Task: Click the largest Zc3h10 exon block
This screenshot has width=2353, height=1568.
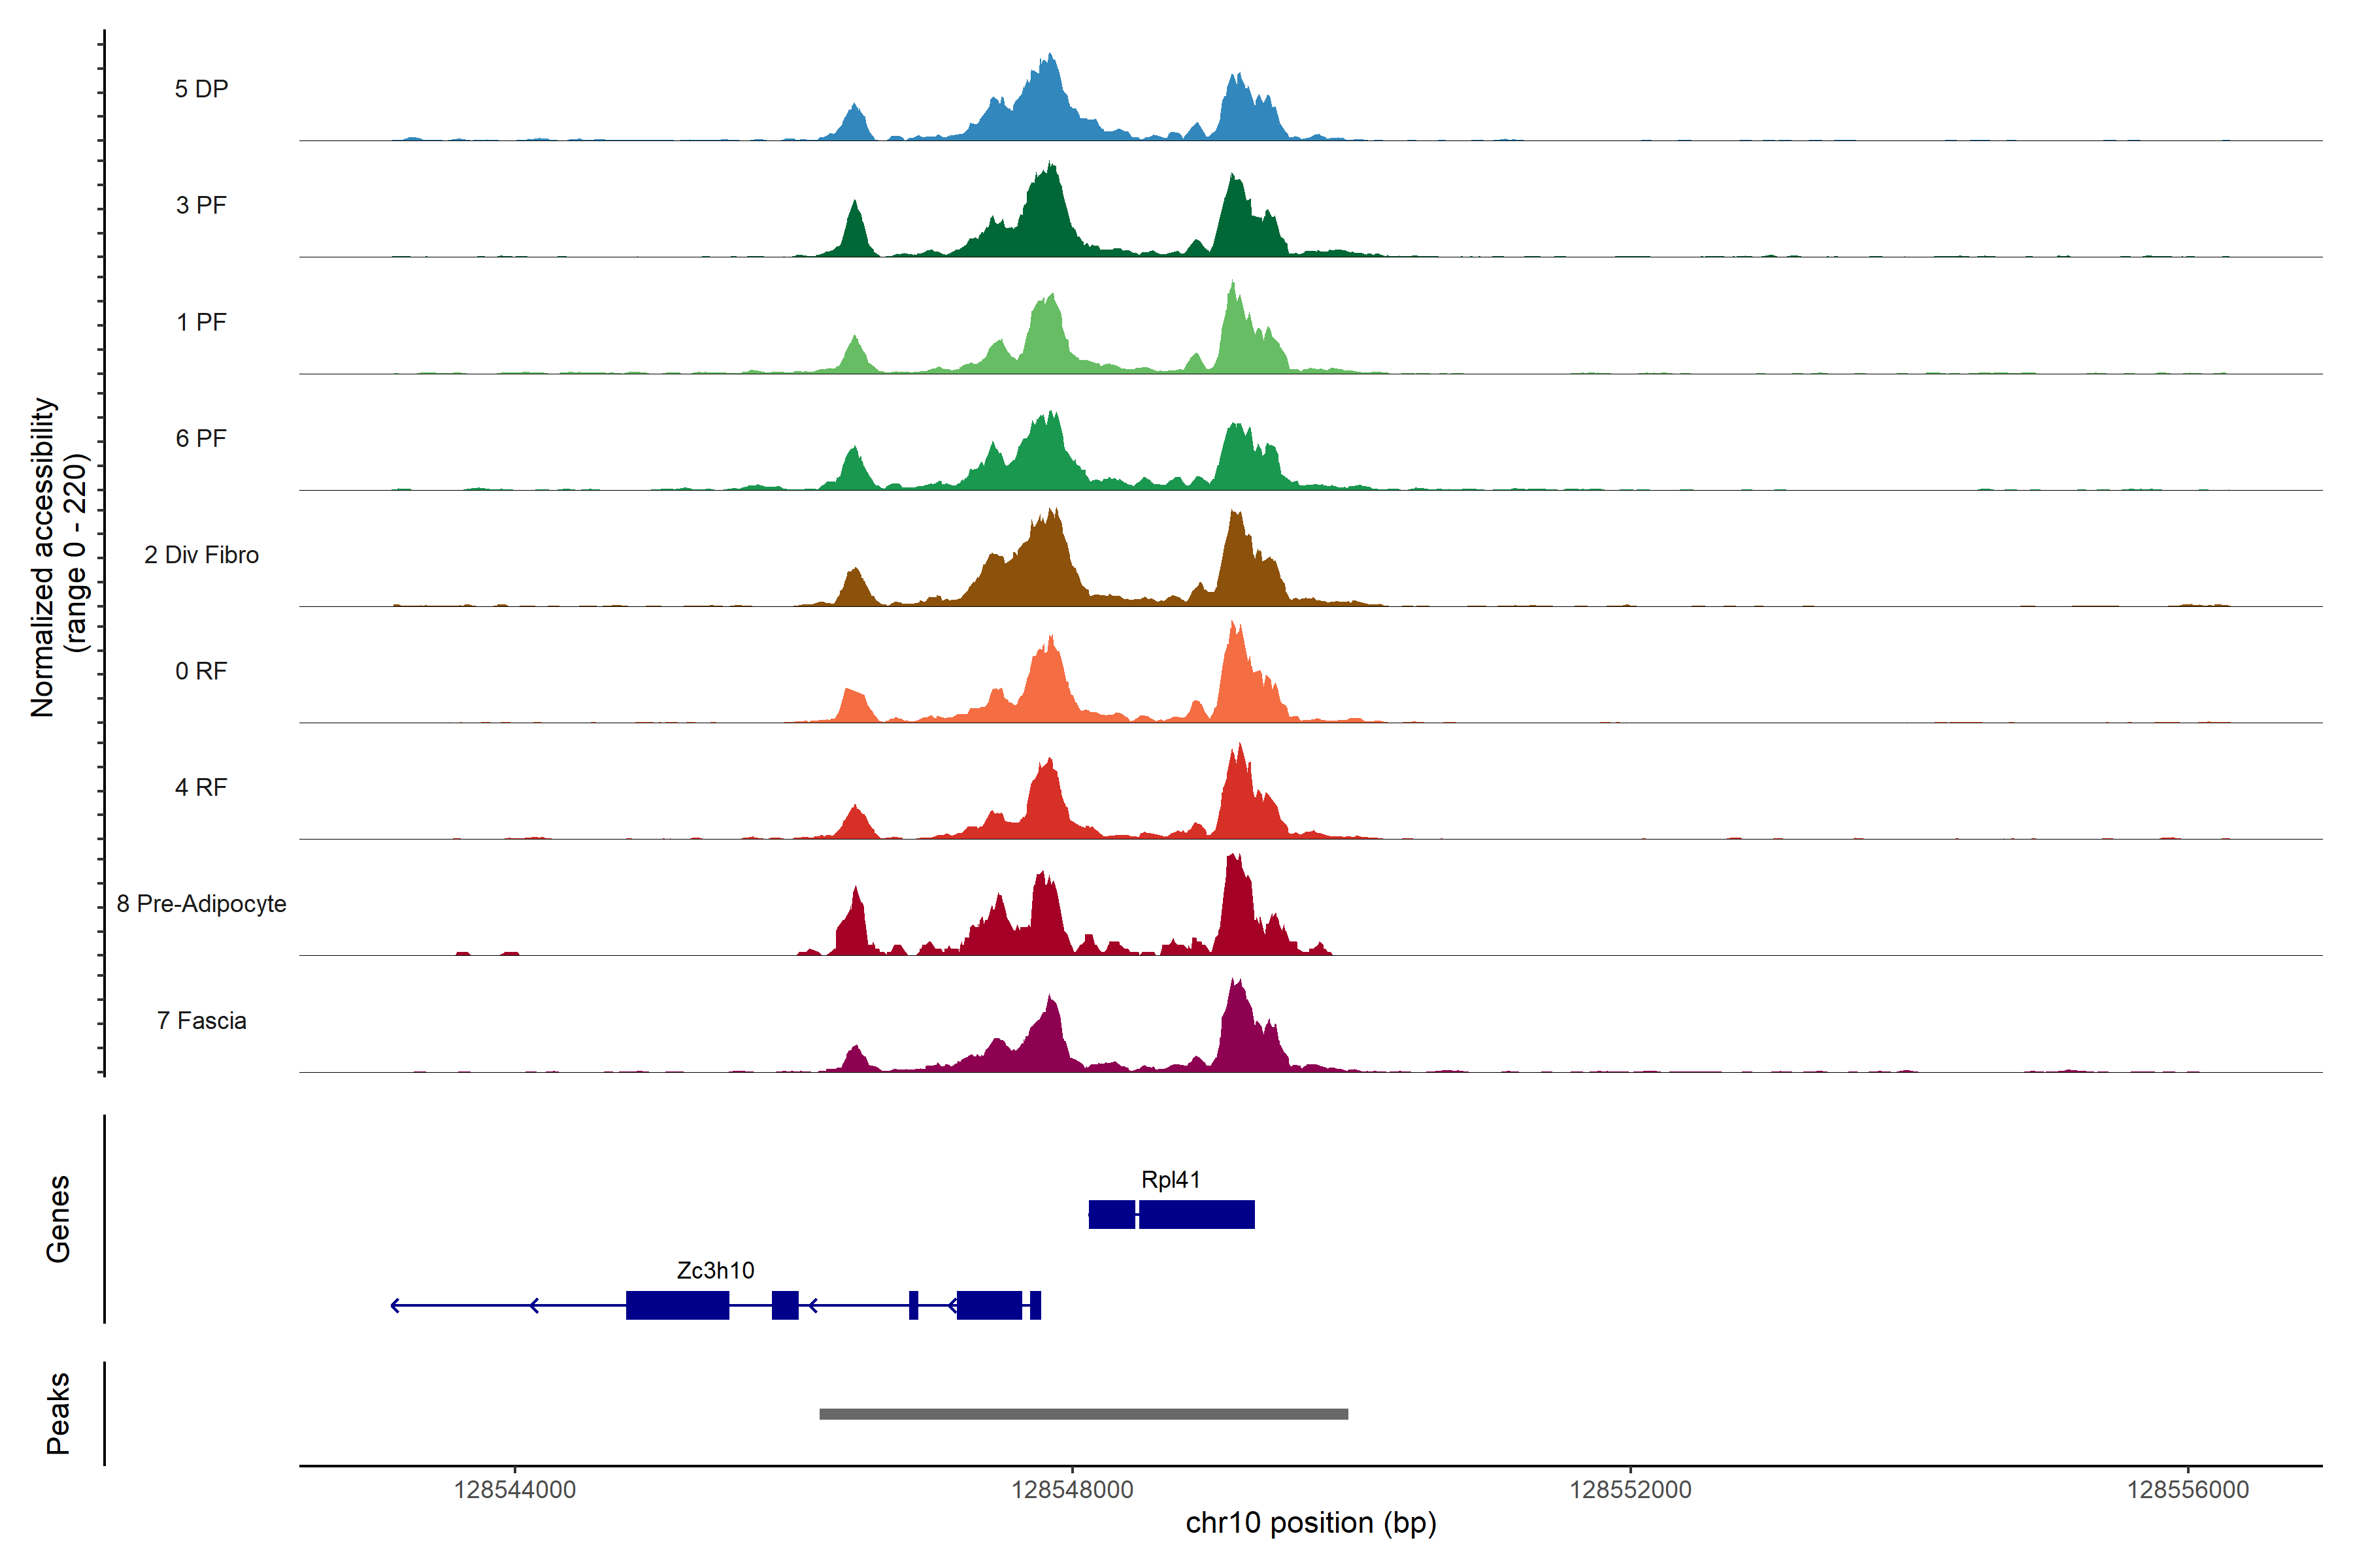Action: point(677,1305)
